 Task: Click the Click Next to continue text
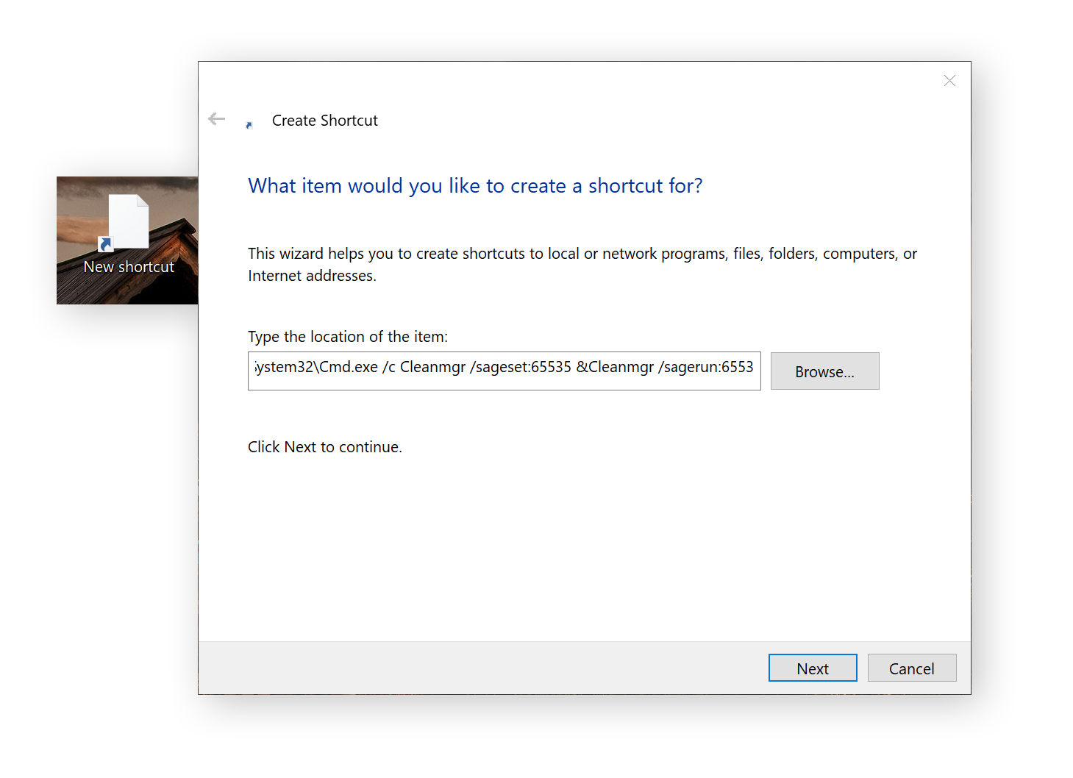[x=324, y=446]
